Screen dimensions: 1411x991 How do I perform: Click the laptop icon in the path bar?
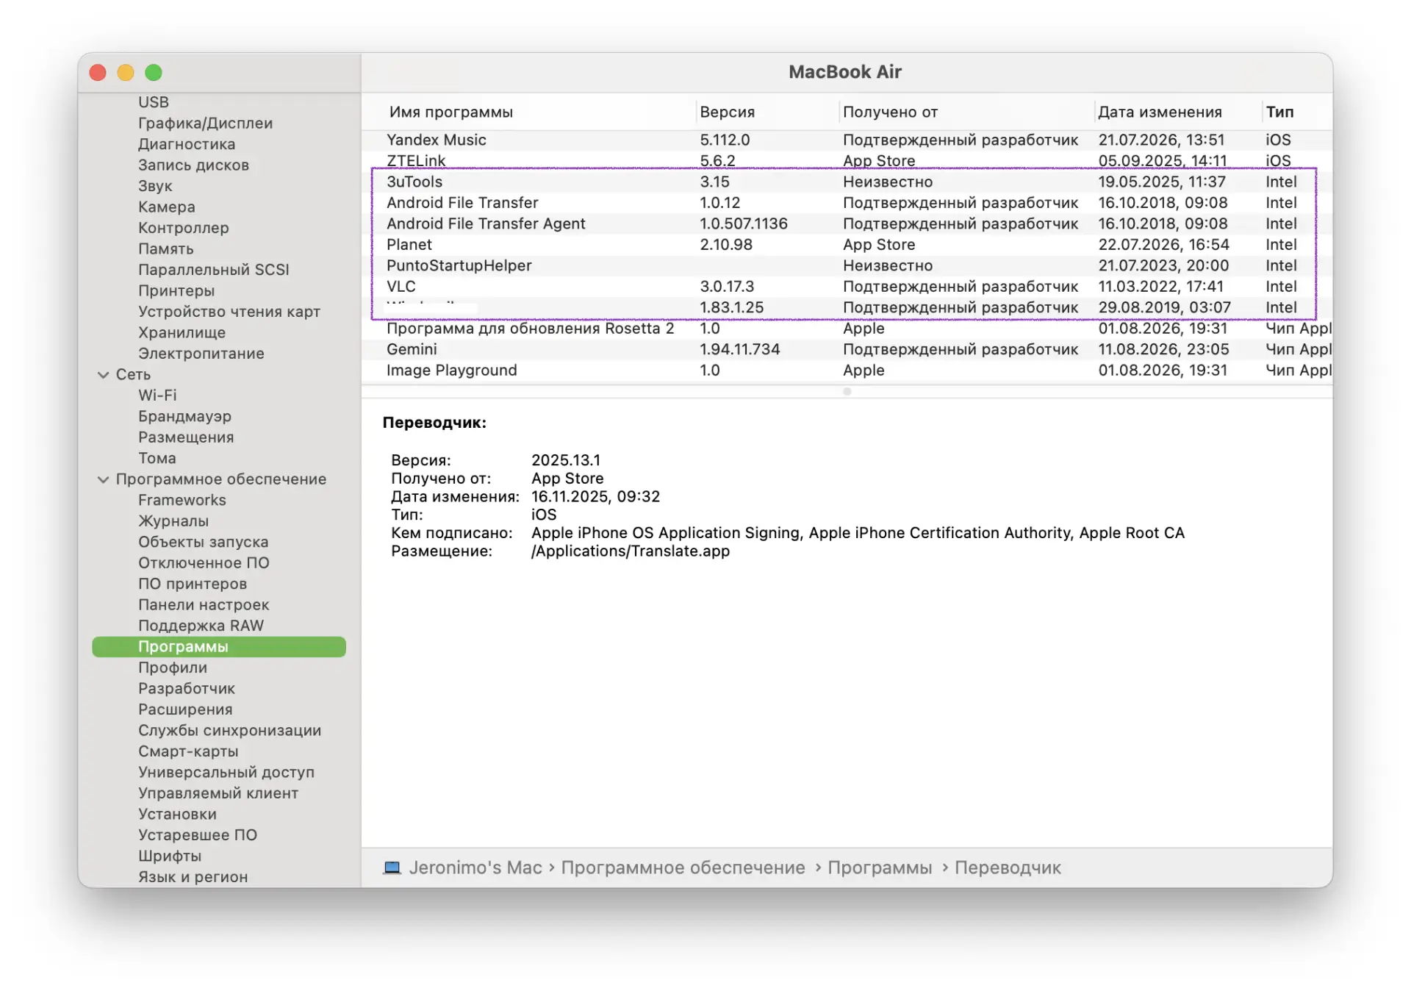[392, 867]
